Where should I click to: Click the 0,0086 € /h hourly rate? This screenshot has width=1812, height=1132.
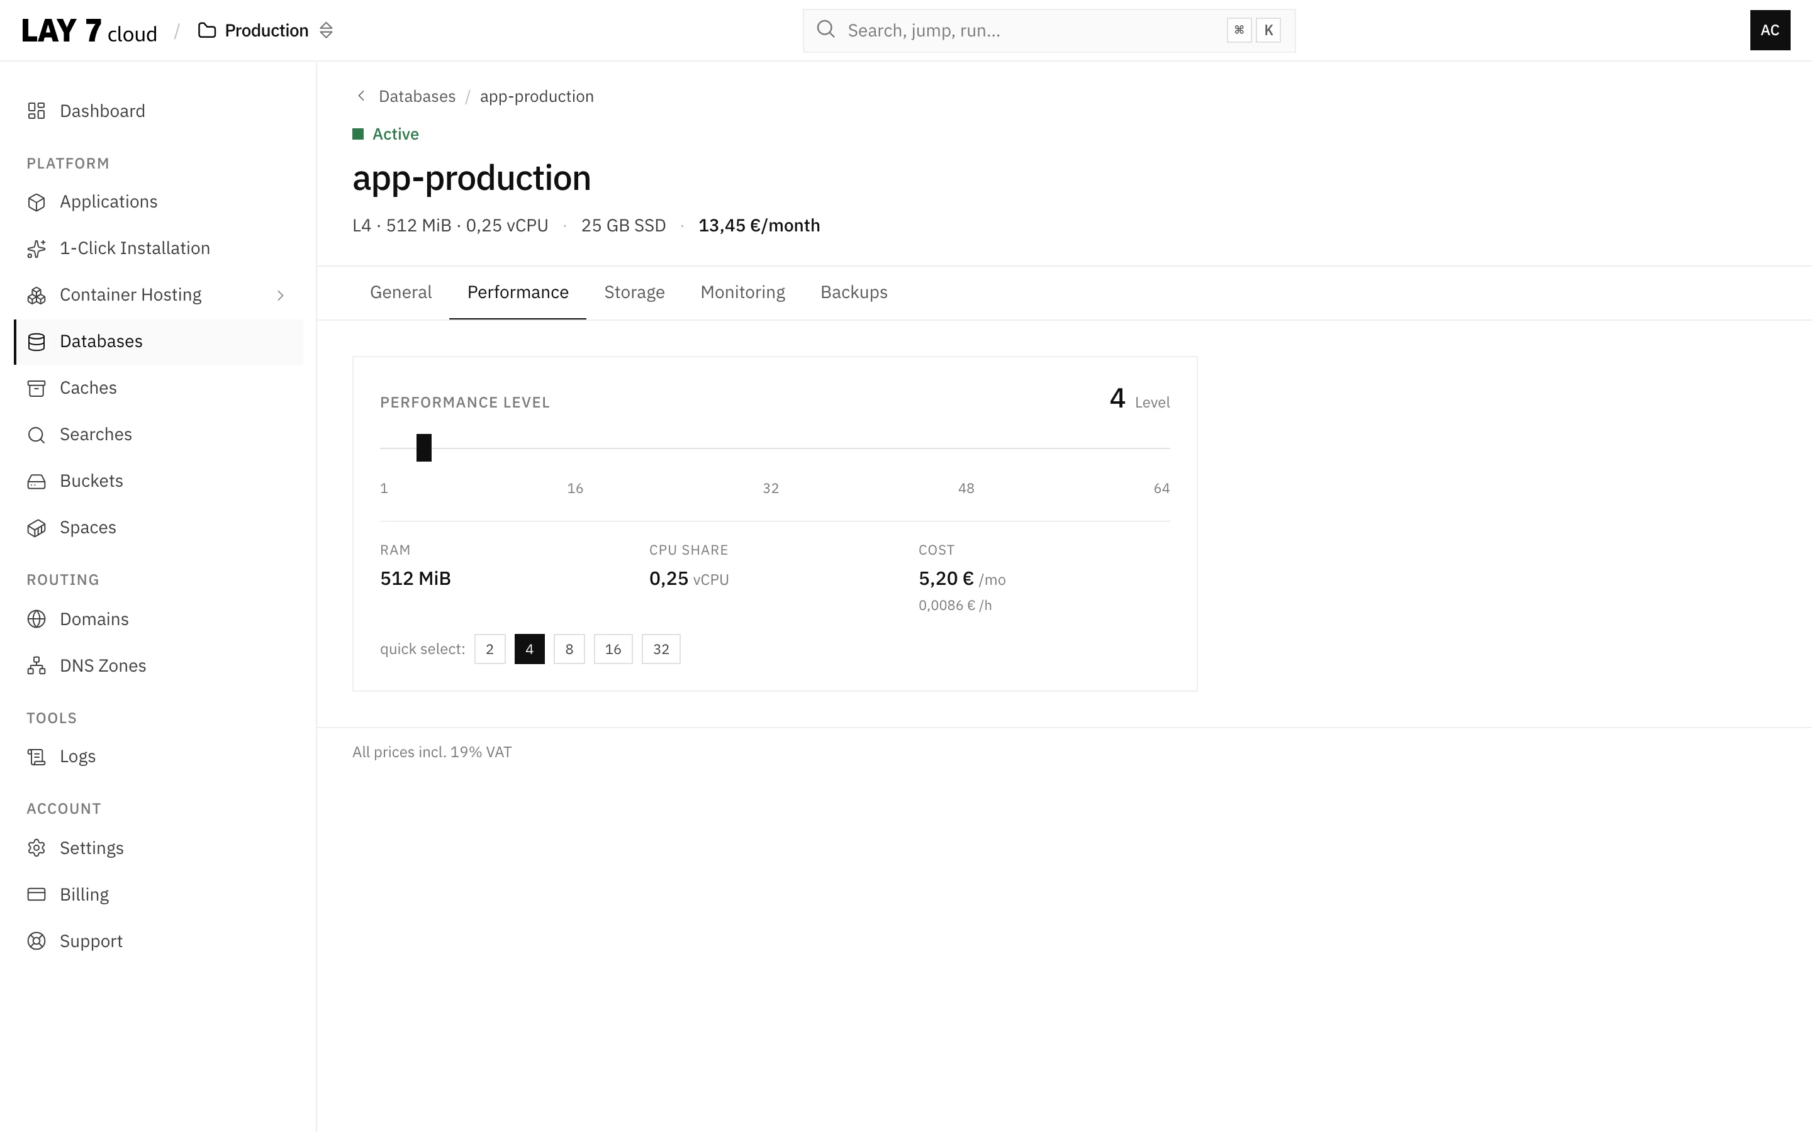(x=954, y=605)
